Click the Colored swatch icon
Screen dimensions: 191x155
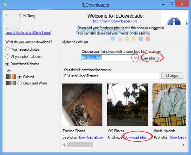tap(11, 77)
